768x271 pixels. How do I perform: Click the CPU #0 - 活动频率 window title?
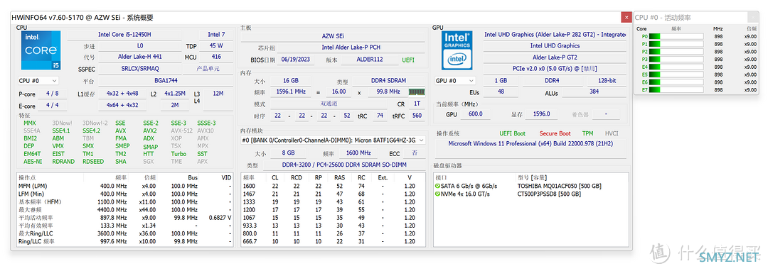point(663,18)
